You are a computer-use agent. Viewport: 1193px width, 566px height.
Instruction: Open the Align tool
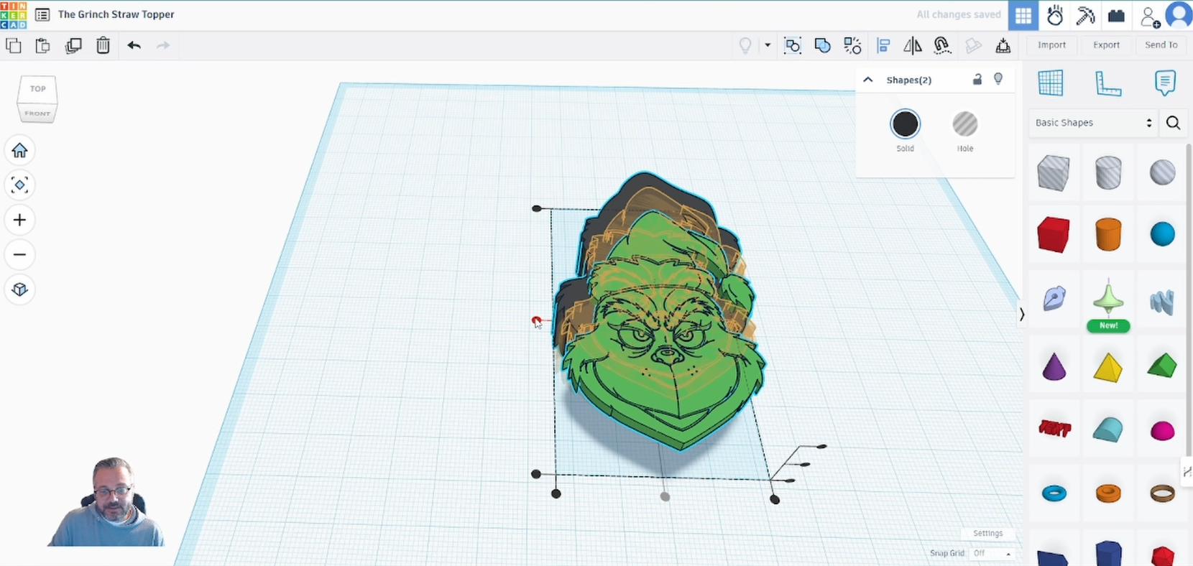883,46
